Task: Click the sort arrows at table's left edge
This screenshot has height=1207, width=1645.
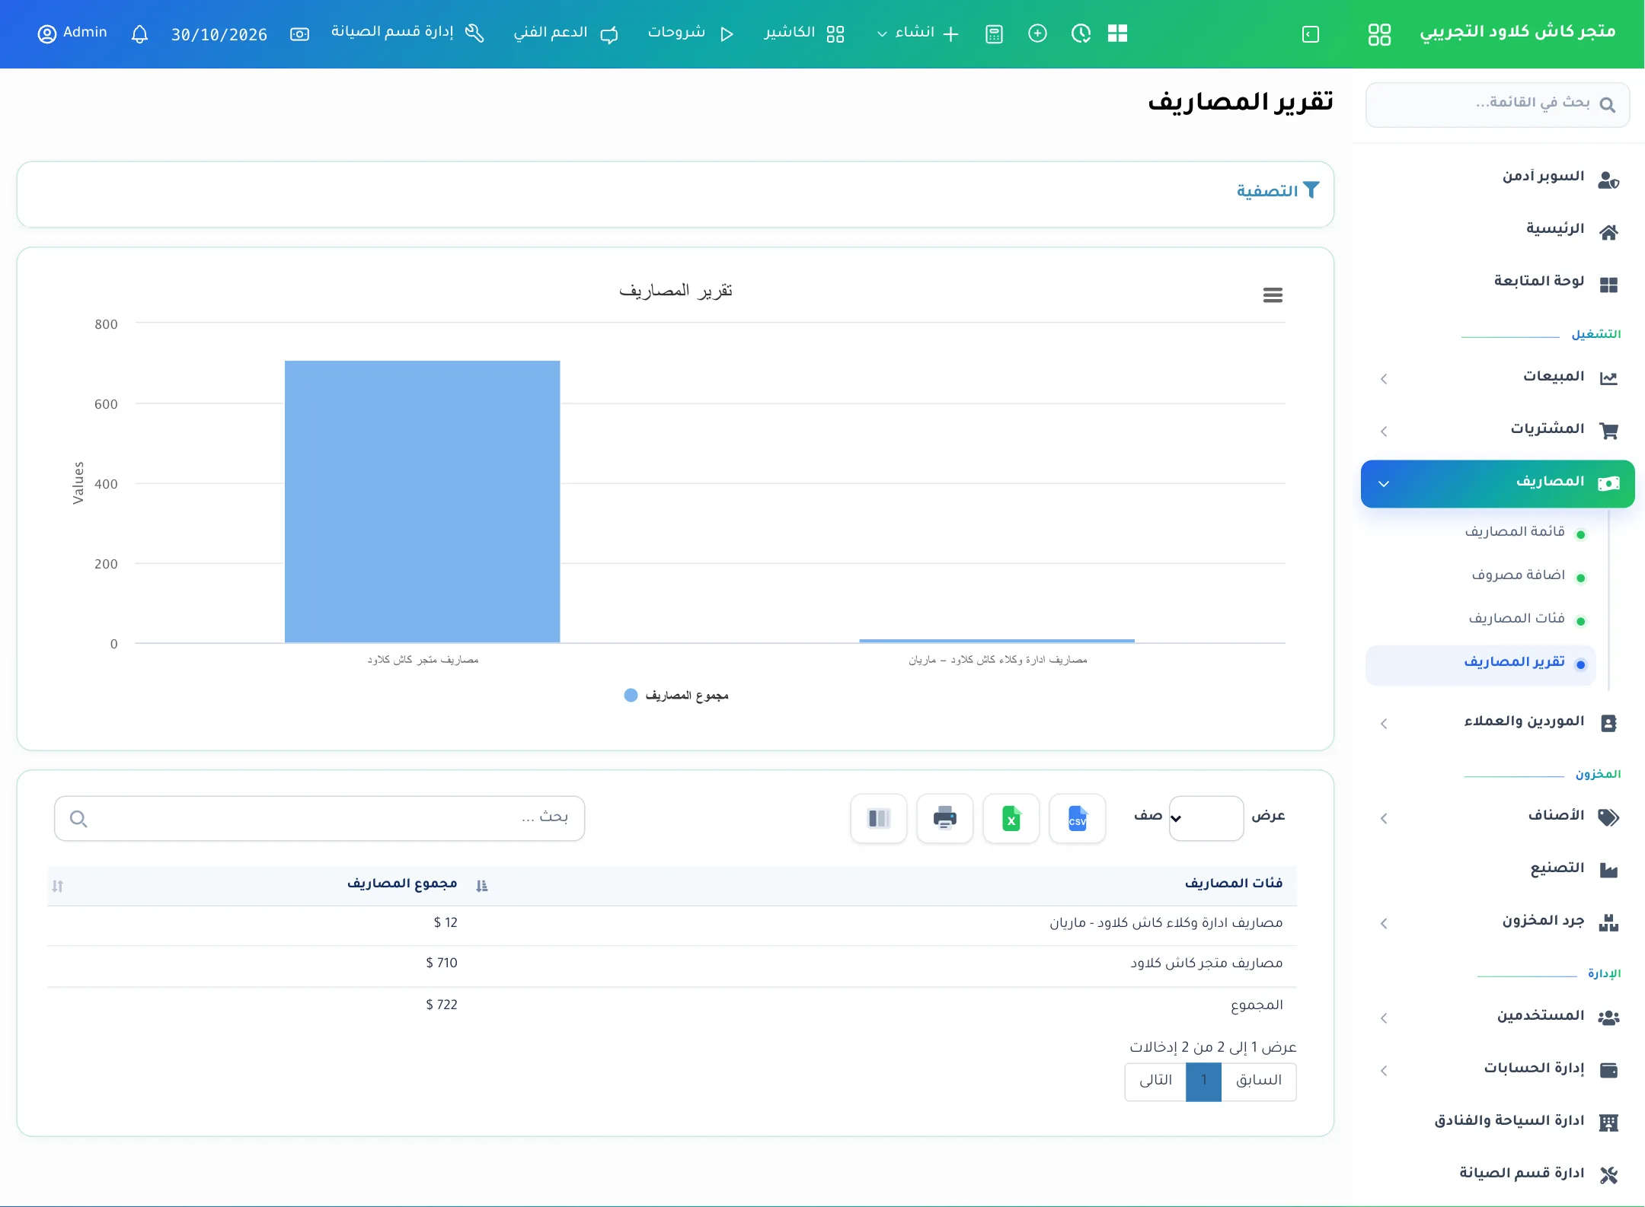Action: point(58,886)
